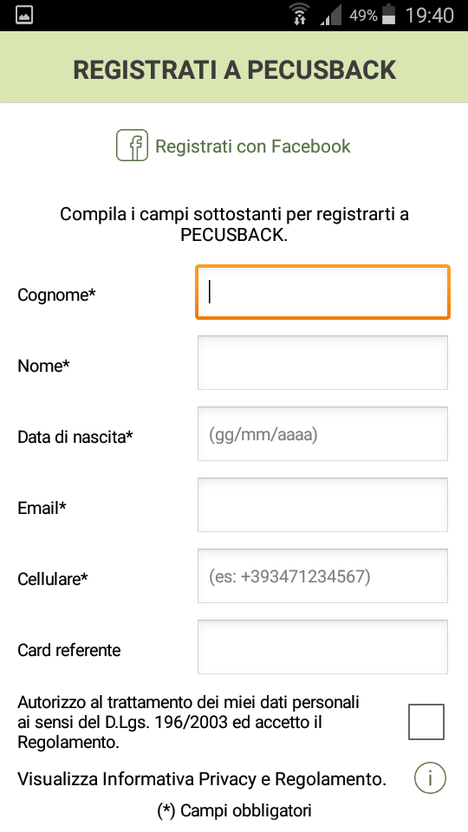Tap the 'Cognome*' field label

pos(56,295)
